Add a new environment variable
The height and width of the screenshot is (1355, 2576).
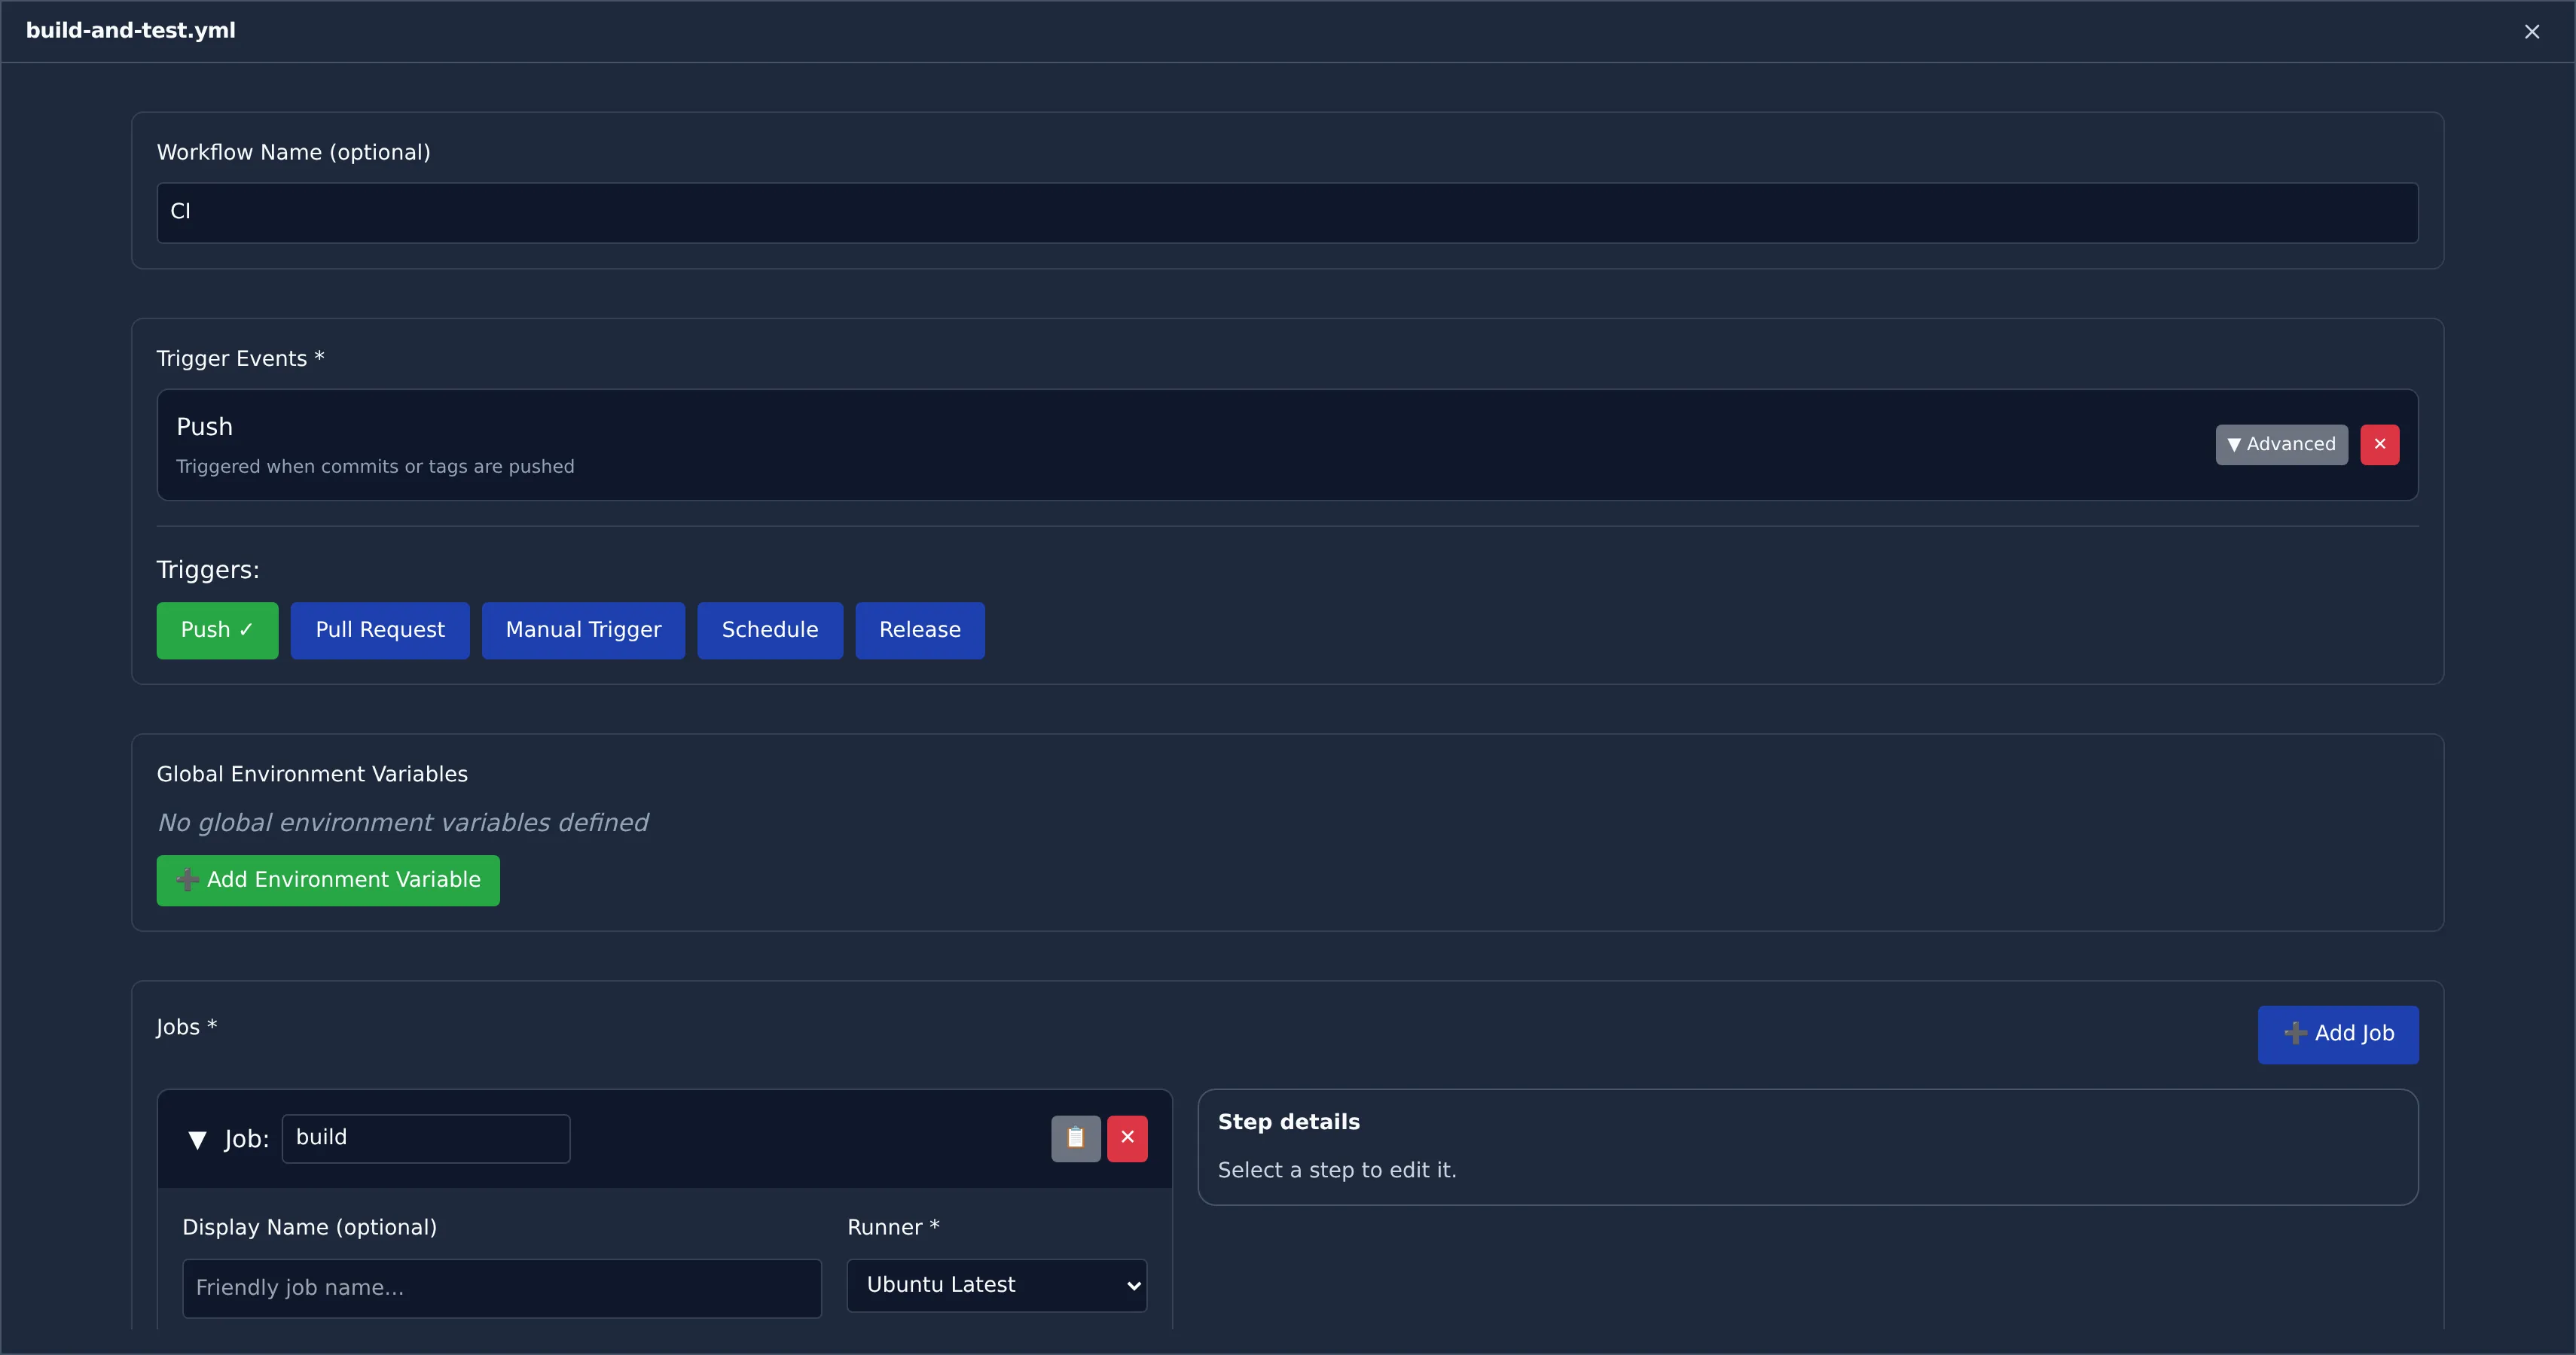(x=328, y=880)
